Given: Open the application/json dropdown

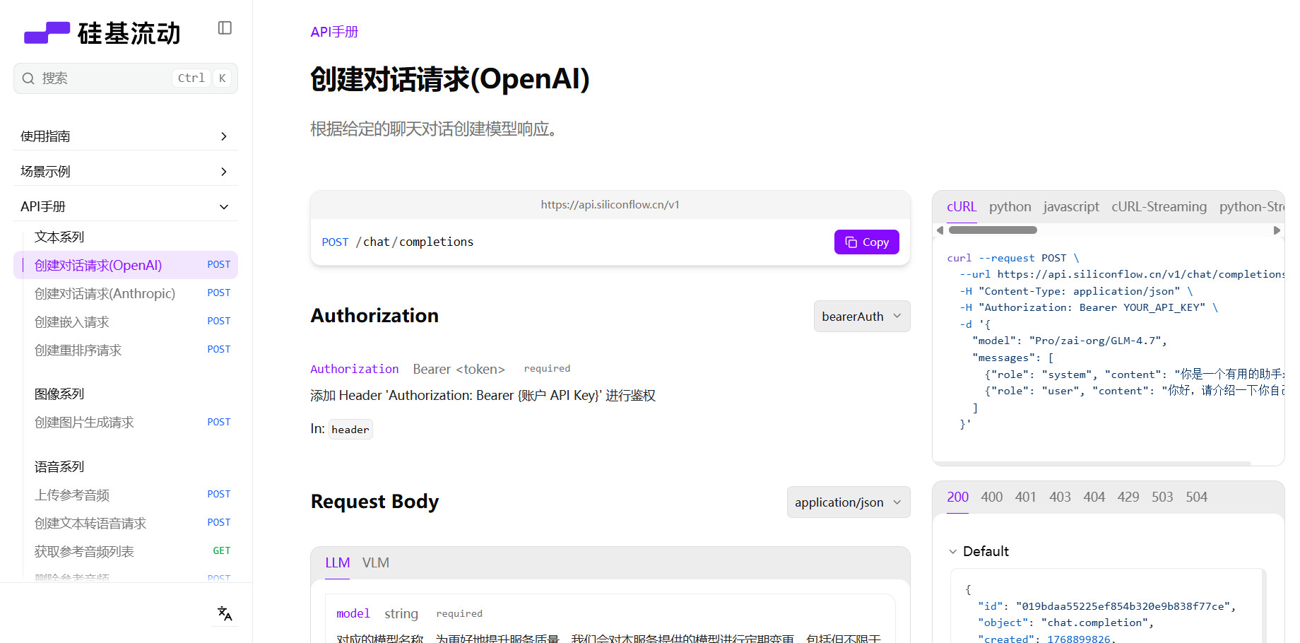Looking at the screenshot, I should pos(849,502).
